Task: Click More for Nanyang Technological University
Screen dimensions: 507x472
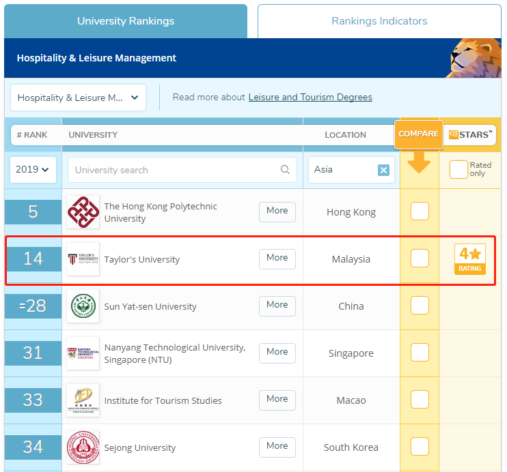Action: (277, 353)
